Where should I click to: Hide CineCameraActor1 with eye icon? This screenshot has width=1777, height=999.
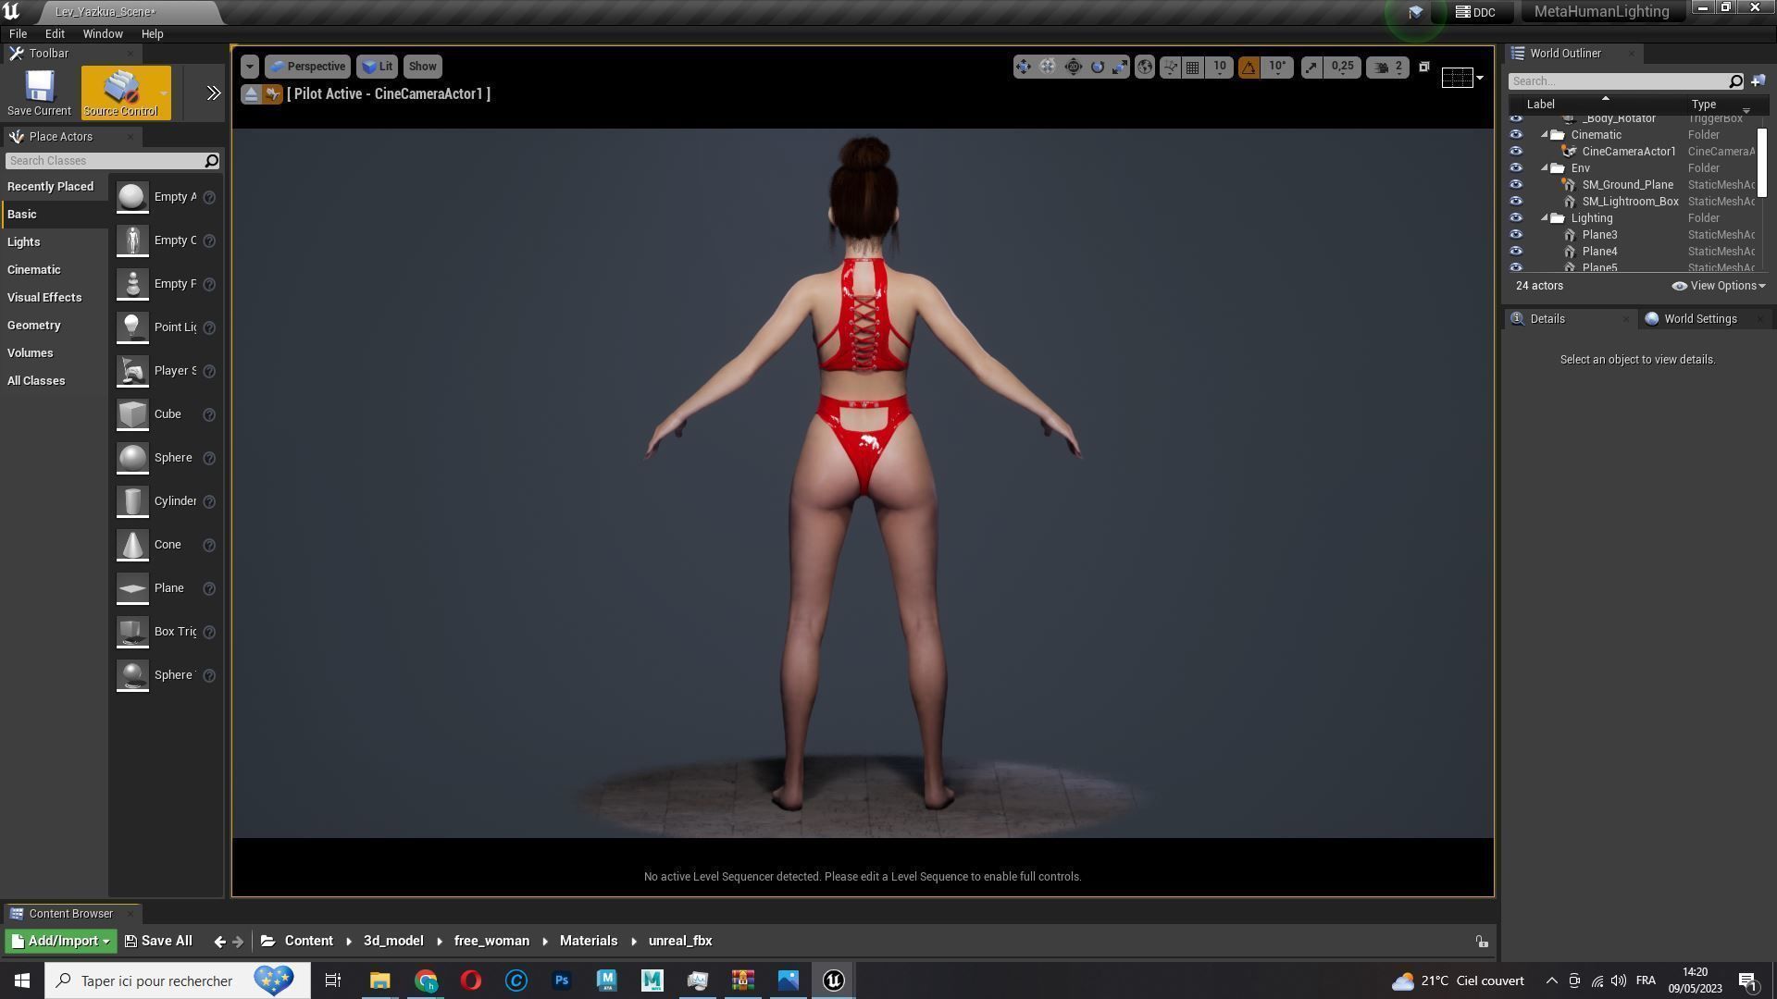[x=1516, y=152]
